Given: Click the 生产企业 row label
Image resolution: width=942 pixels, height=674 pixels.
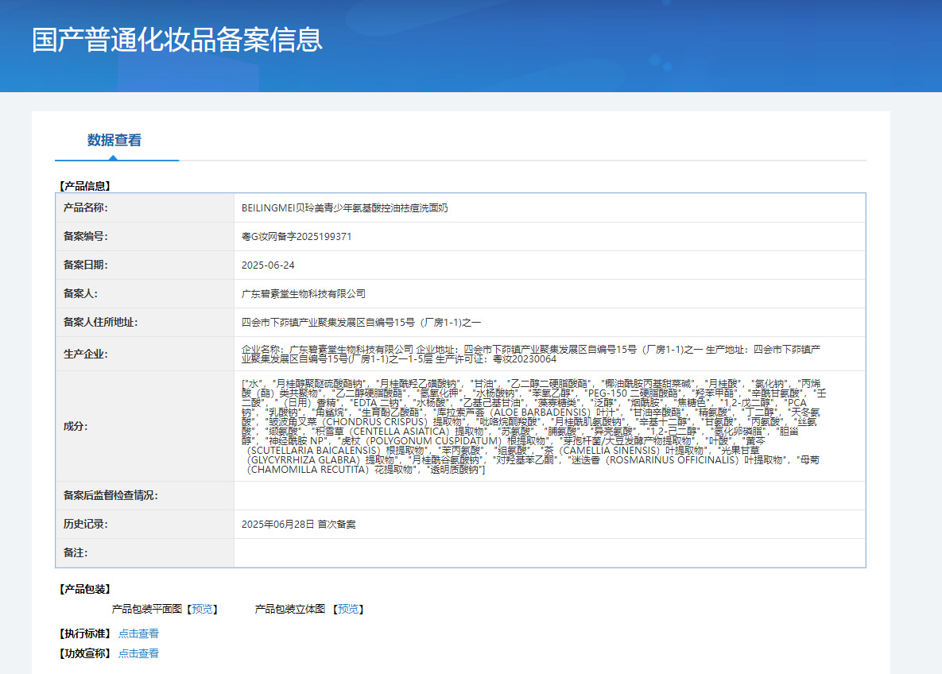Looking at the screenshot, I should (85, 354).
